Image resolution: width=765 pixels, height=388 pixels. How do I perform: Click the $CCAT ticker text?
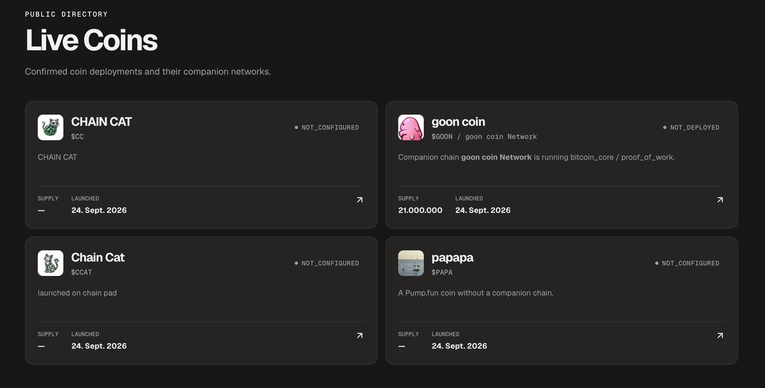tap(82, 272)
